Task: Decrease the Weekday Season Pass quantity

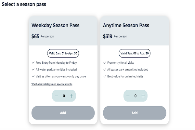Action: (57, 96)
